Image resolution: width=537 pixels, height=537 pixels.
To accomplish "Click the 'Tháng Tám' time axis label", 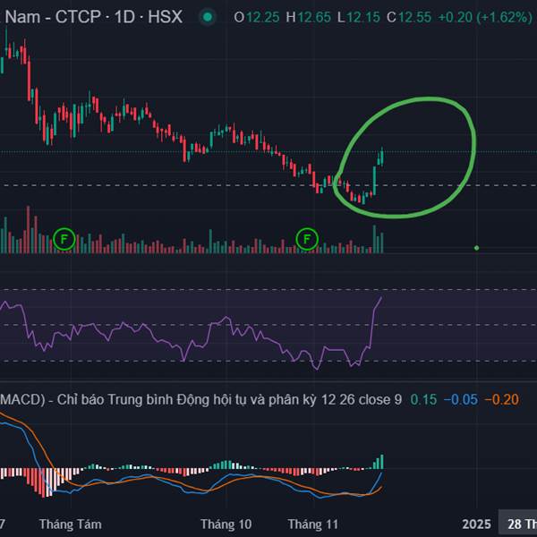I will point(70,524).
